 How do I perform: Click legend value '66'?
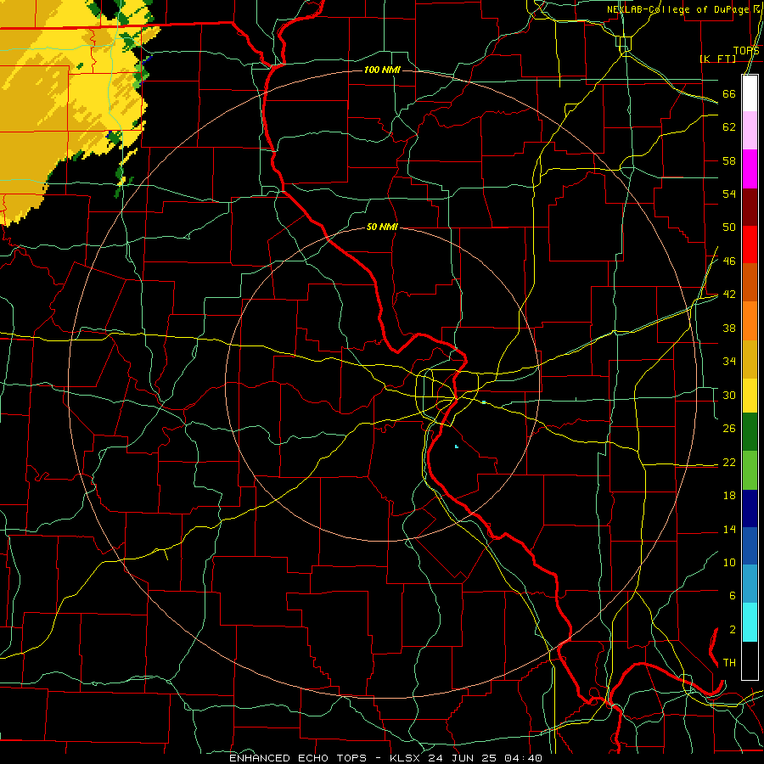[x=729, y=93]
